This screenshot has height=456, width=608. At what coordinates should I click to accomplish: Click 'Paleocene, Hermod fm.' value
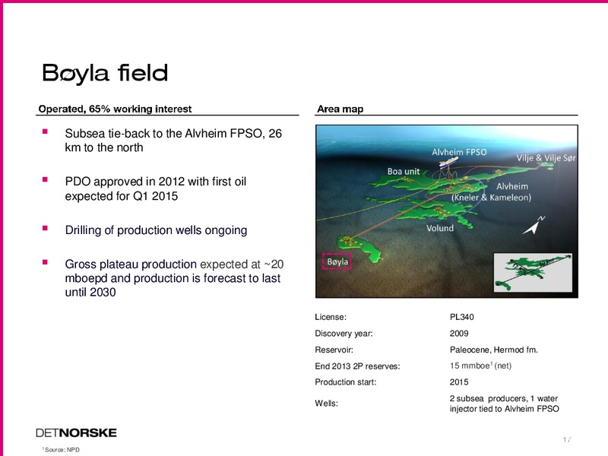[x=493, y=350]
